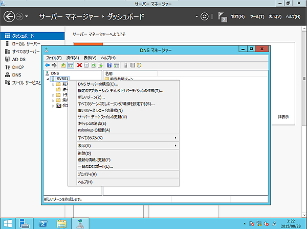The image size is (307, 229).
Task: Click the 非表示 link in Server Manager
Action: click(x=283, y=117)
